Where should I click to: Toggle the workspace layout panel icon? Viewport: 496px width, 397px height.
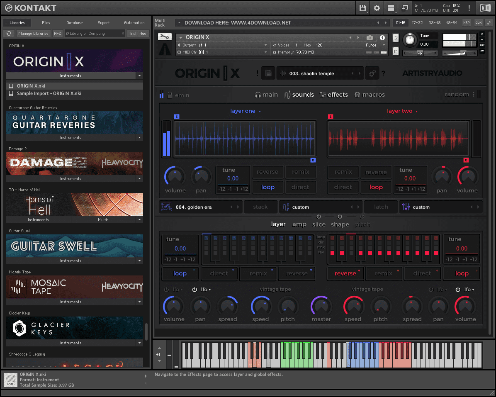(x=391, y=8)
